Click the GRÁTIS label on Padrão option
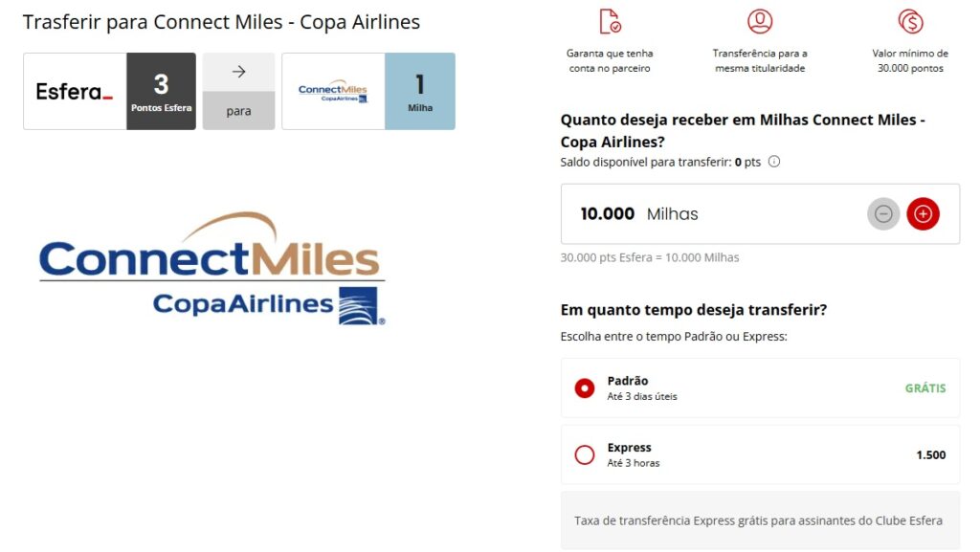This screenshot has width=980, height=552. (x=925, y=388)
